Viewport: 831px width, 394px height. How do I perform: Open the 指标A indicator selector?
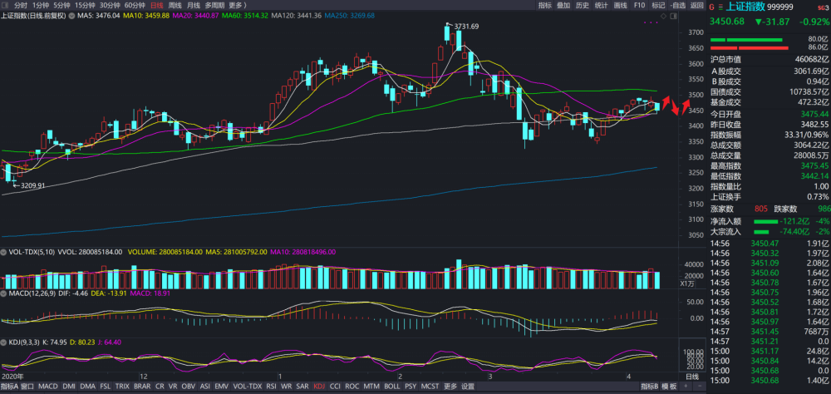(x=9, y=387)
